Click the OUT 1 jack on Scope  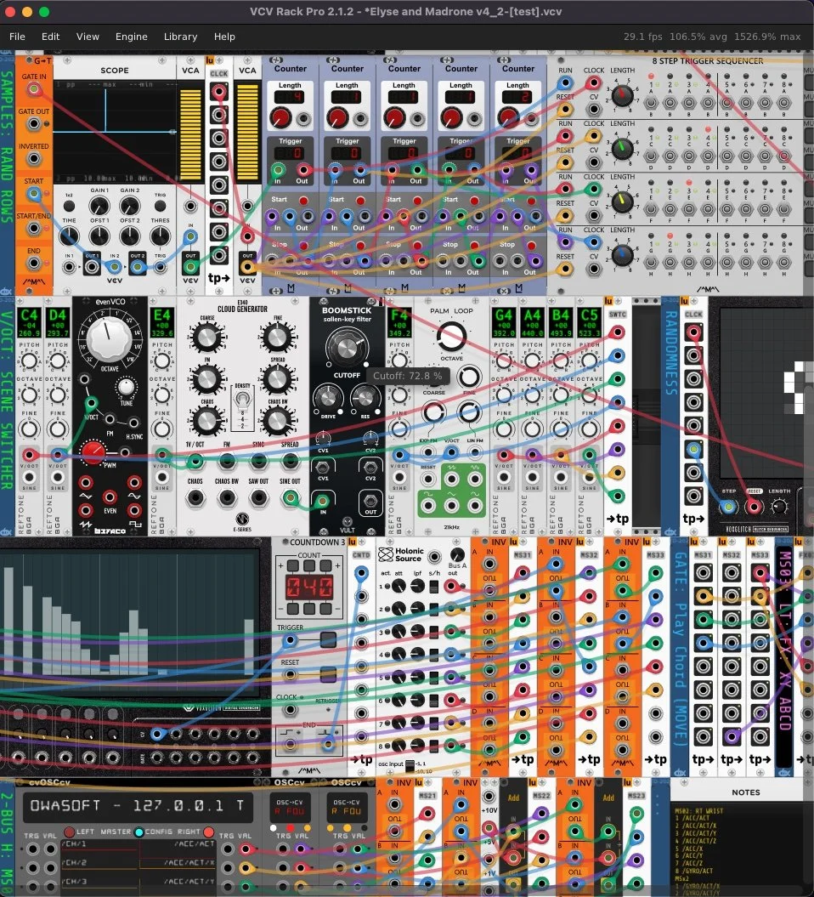tap(92, 267)
